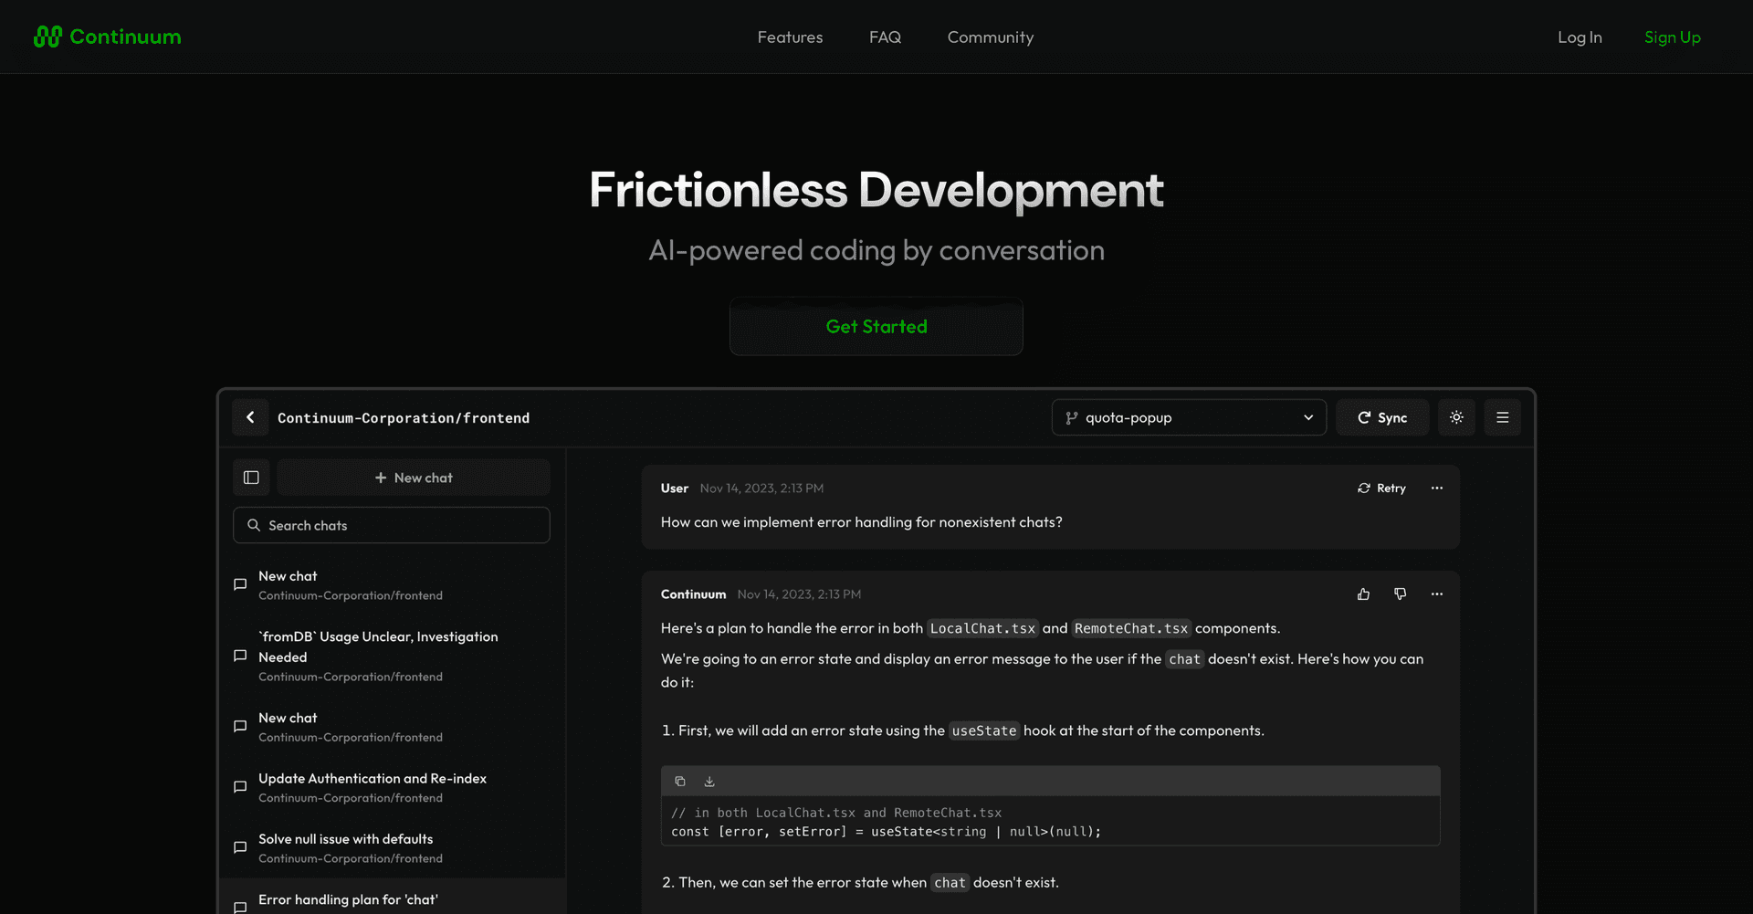The width and height of the screenshot is (1753, 914).
Task: Open Error handling plan for 'chat'
Action: 392,898
